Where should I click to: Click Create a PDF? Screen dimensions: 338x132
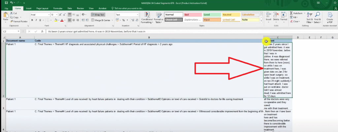(x=330, y=18)
